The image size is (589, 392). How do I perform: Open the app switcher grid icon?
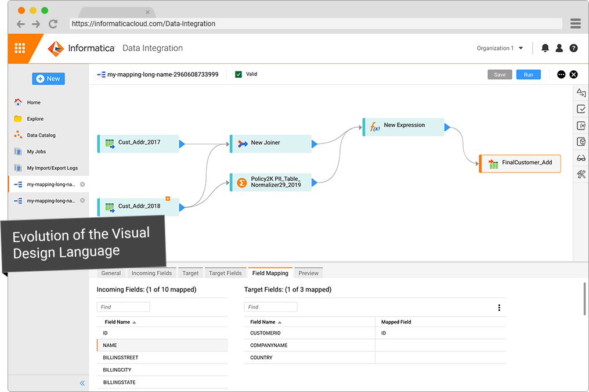point(20,48)
